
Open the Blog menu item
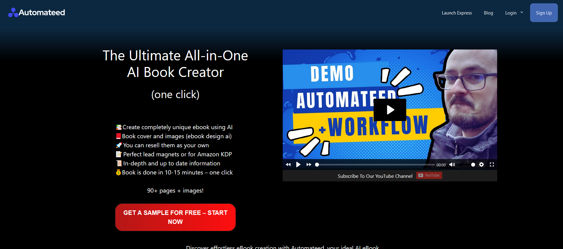488,13
